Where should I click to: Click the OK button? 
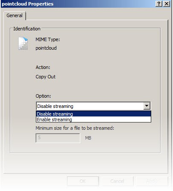pos(83,181)
